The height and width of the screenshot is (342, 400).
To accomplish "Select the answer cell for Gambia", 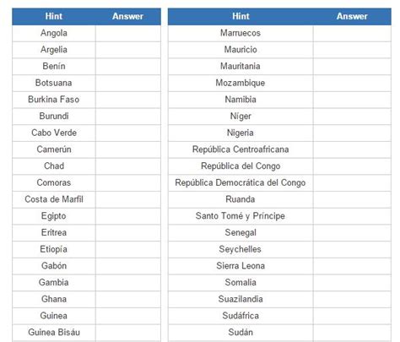I will 128,282.
